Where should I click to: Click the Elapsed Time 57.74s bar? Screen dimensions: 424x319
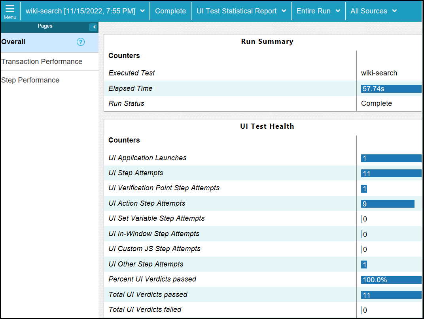[391, 89]
